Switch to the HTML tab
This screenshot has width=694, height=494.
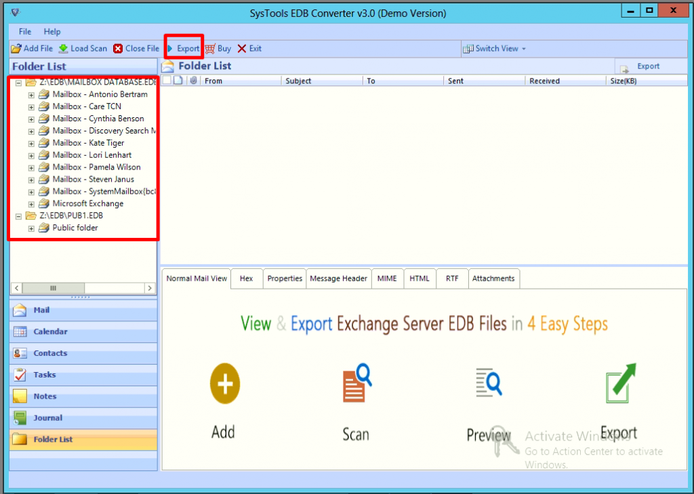[x=420, y=279]
